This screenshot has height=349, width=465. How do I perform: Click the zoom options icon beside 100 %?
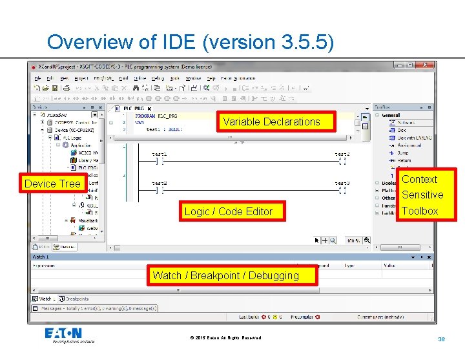[367, 240]
